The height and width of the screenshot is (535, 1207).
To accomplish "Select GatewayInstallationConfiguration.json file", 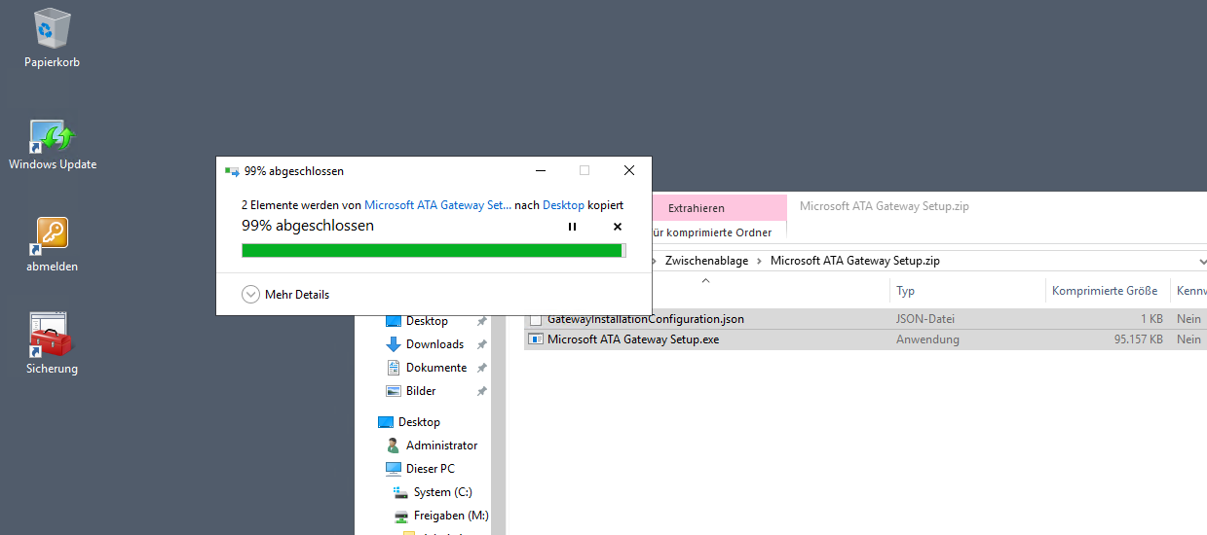I will pos(646,319).
